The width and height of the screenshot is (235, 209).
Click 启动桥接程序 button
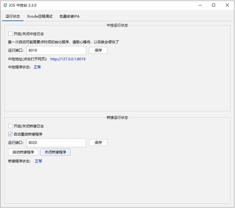23,152
